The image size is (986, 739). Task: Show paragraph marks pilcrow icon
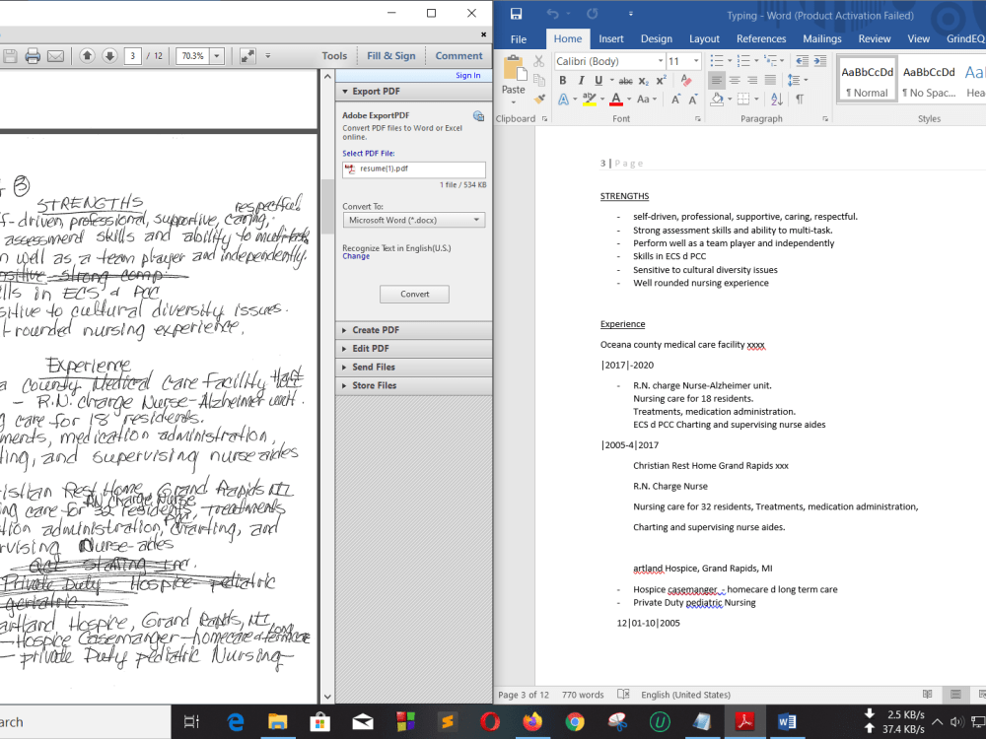pyautogui.click(x=800, y=100)
